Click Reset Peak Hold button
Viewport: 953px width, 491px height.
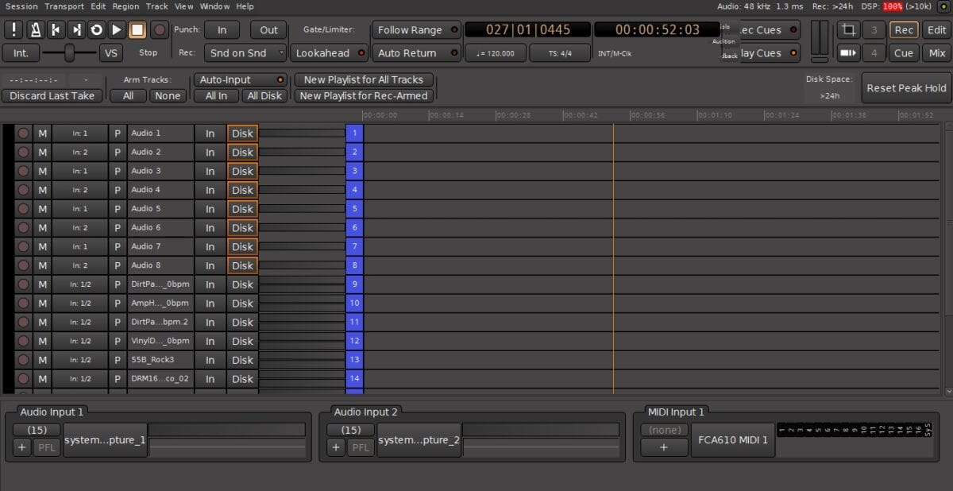[x=905, y=88]
